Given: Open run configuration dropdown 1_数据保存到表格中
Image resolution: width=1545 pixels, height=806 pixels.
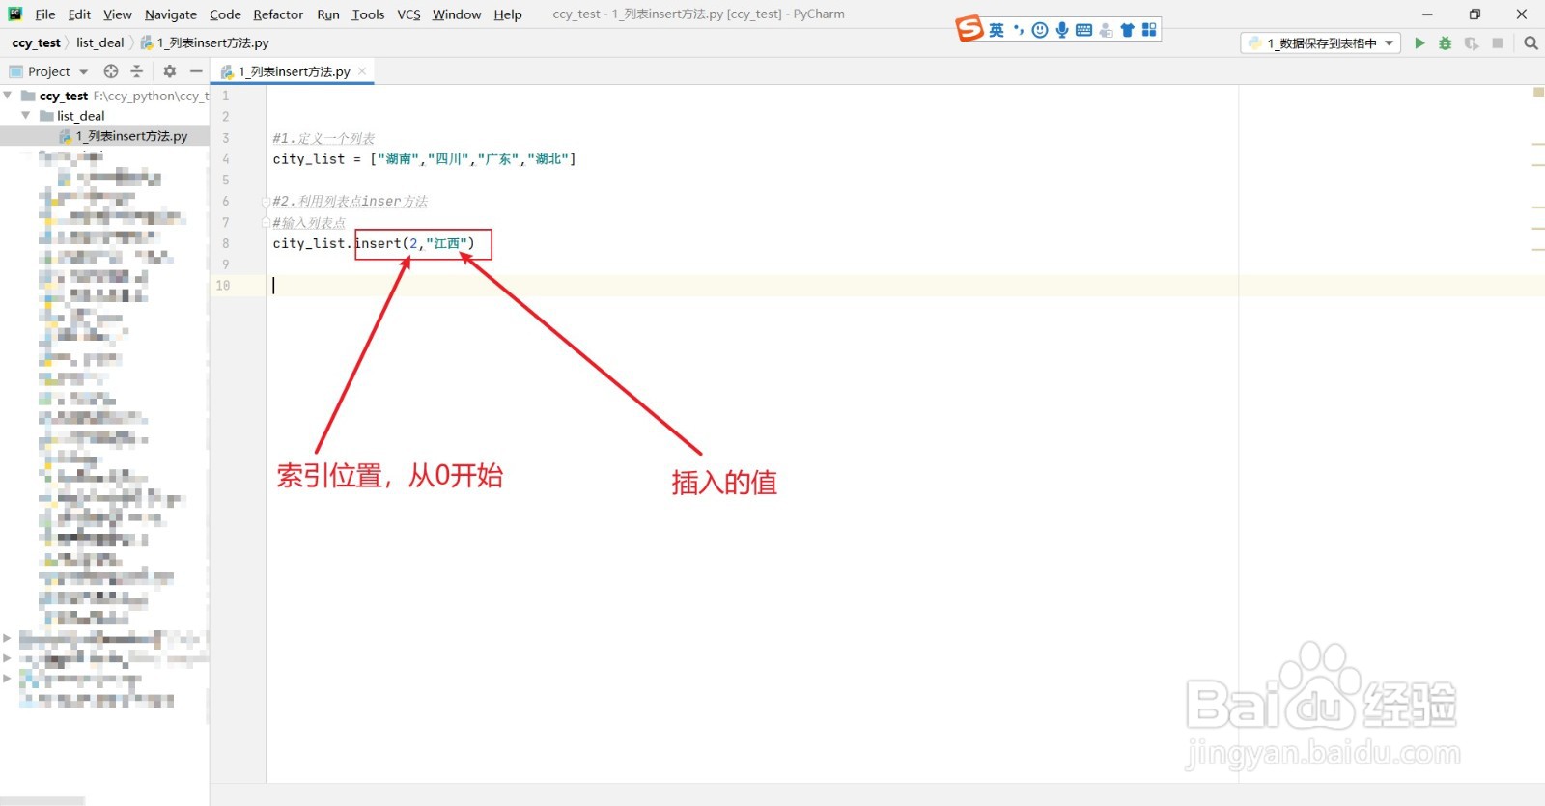Looking at the screenshot, I should coord(1320,43).
